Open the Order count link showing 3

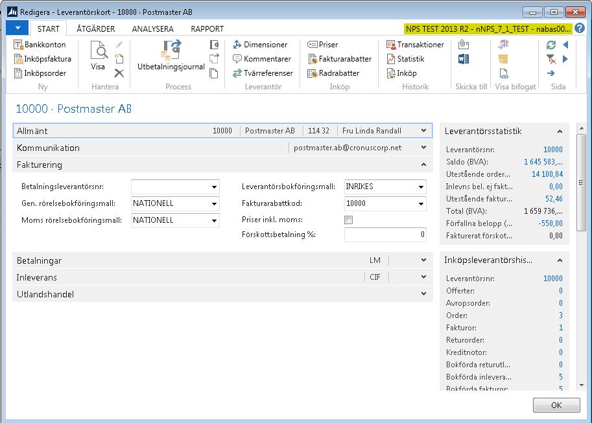click(561, 315)
